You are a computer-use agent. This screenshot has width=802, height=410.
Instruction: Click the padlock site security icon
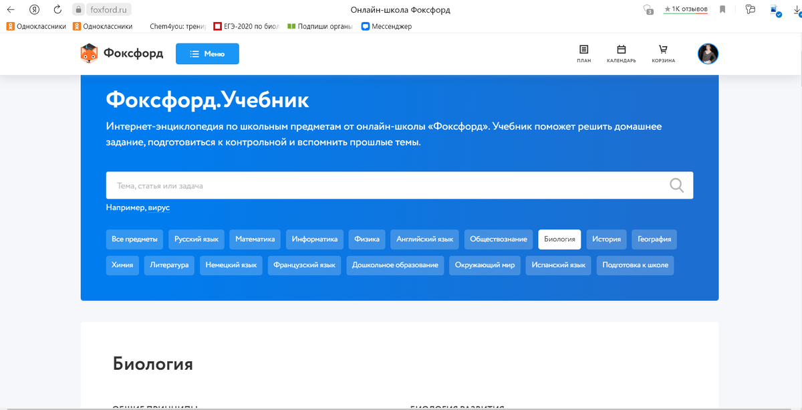point(79,10)
